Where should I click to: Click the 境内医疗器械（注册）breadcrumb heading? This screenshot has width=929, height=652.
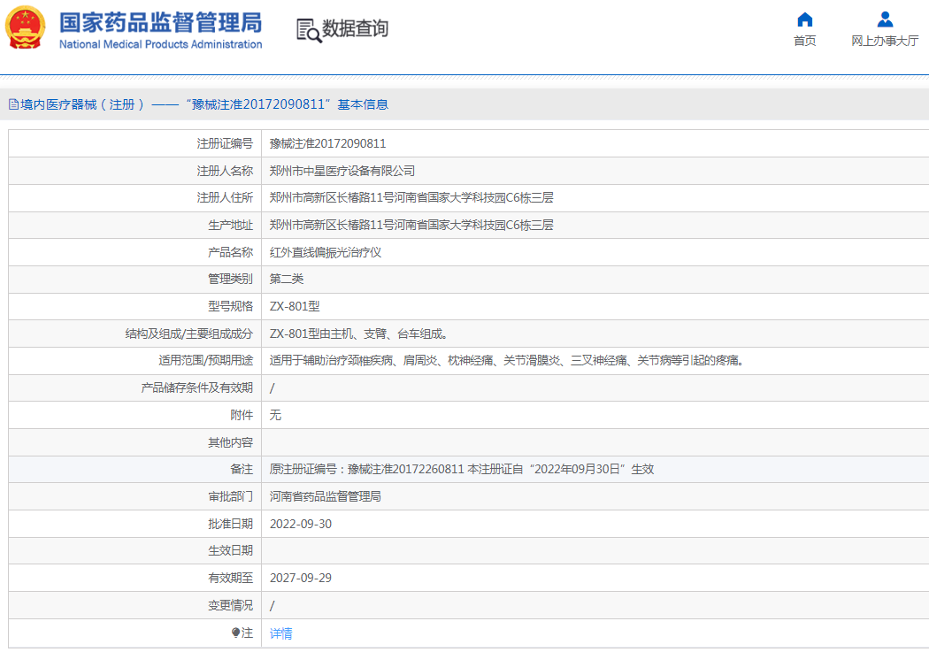(x=82, y=104)
